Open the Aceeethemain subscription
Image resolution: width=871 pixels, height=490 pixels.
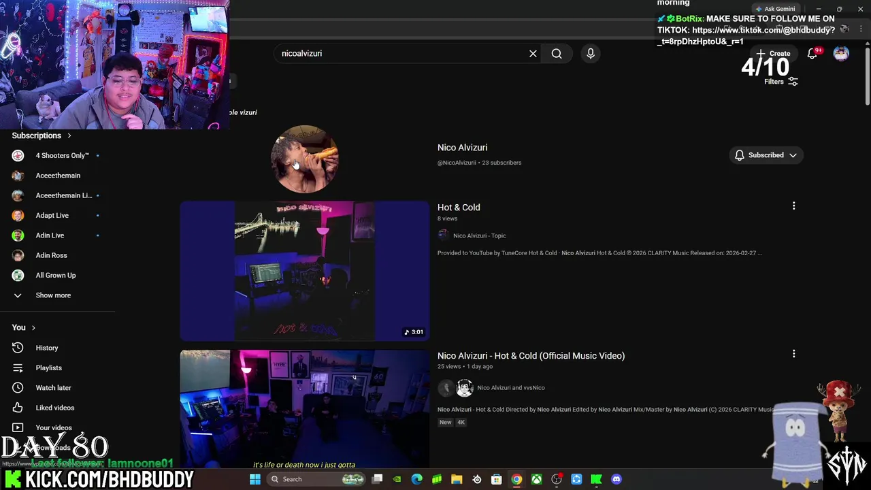point(57,176)
